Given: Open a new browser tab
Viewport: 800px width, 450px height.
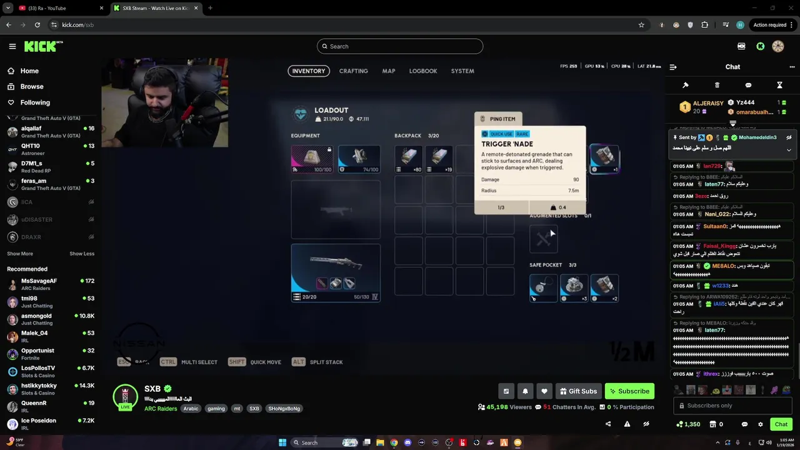Looking at the screenshot, I should pyautogui.click(x=210, y=8).
